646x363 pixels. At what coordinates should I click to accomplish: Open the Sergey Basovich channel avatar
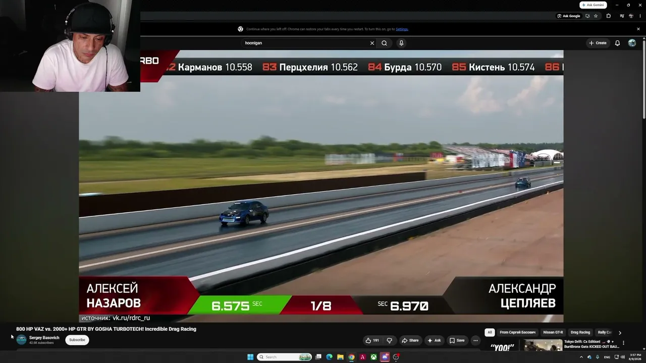pyautogui.click(x=21, y=340)
